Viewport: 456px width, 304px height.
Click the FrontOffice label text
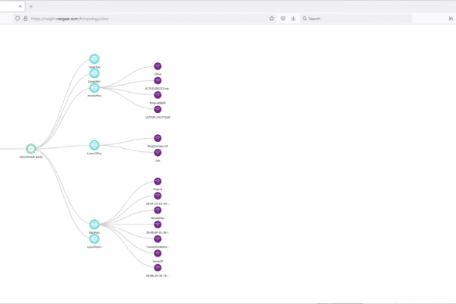point(94,96)
